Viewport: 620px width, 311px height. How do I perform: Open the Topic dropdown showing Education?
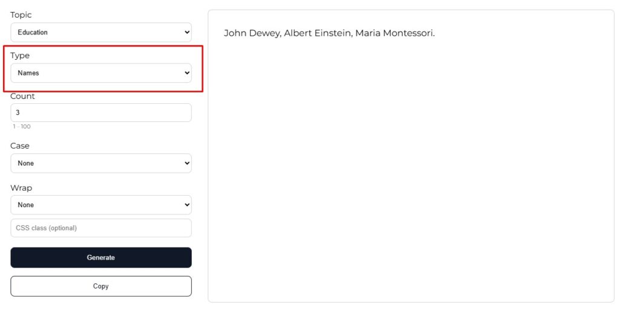click(x=101, y=32)
